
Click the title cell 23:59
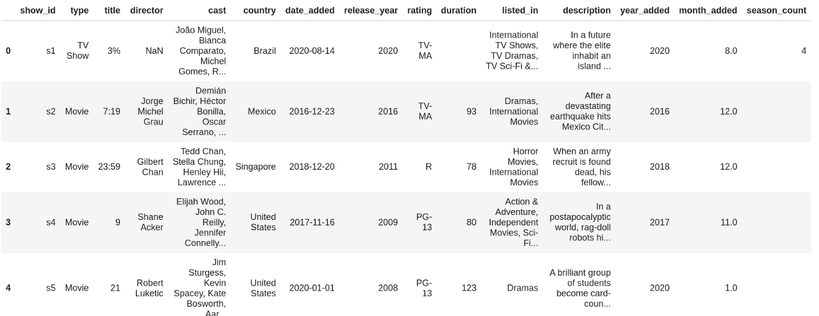109,167
